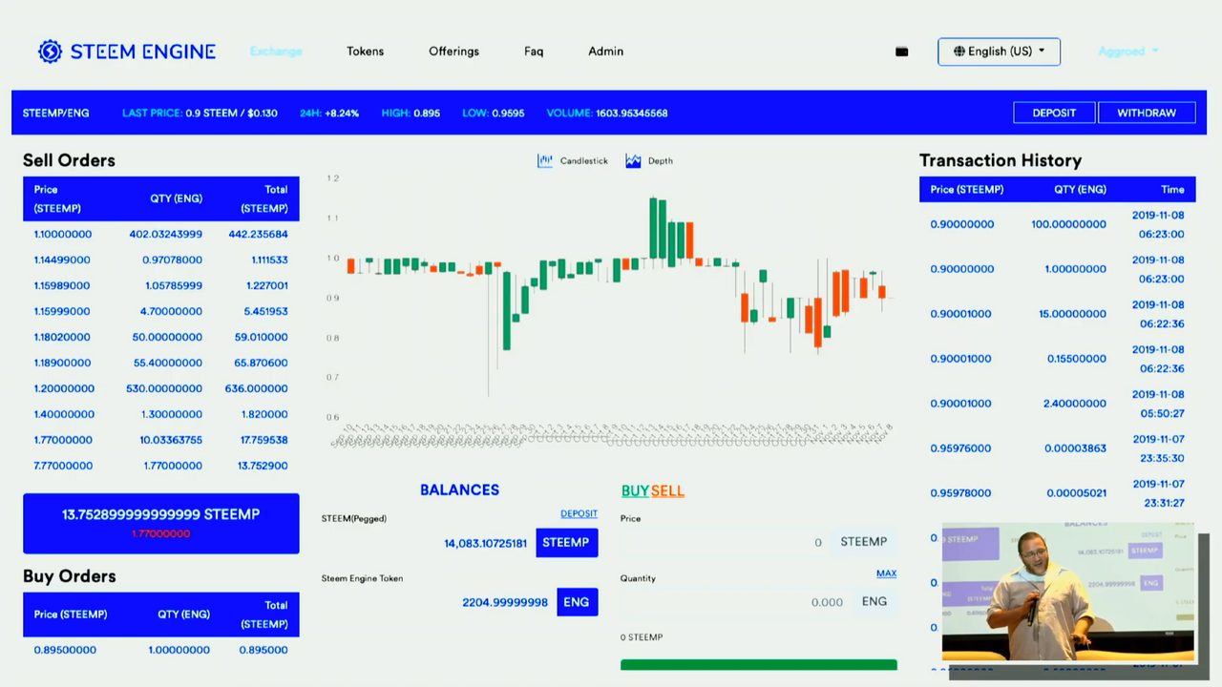This screenshot has width=1222, height=687.
Task: Click the MAX quantity link
Action: 886,573
